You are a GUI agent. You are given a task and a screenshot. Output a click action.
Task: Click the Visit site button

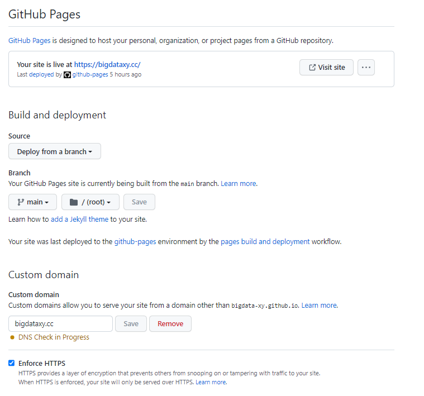coord(326,68)
